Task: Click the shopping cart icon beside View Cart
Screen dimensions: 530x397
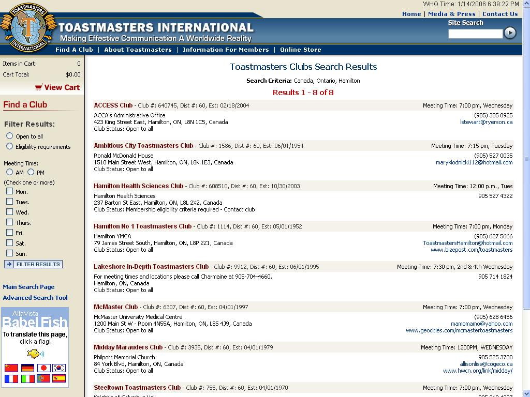Action: [x=39, y=87]
